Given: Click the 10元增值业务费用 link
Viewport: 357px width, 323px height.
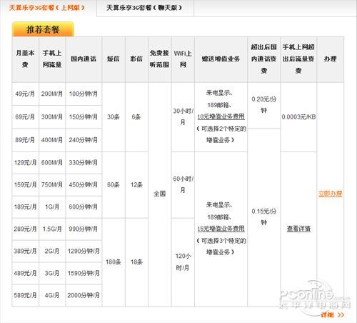Looking at the screenshot, I should click(221, 116).
